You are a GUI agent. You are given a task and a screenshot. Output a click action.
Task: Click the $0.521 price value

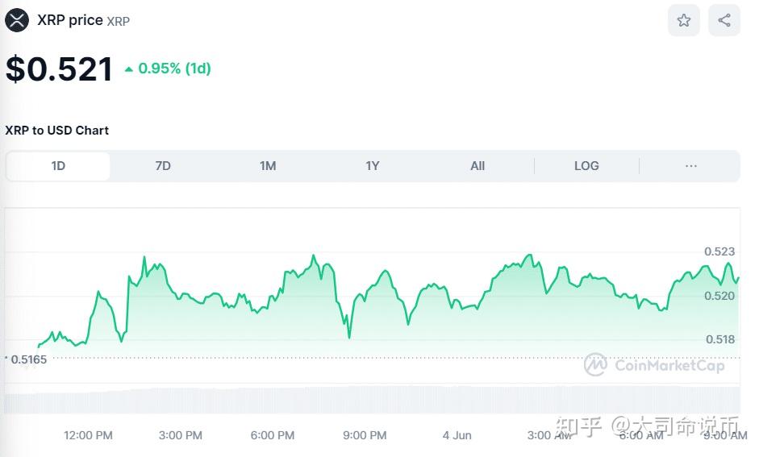(x=59, y=69)
